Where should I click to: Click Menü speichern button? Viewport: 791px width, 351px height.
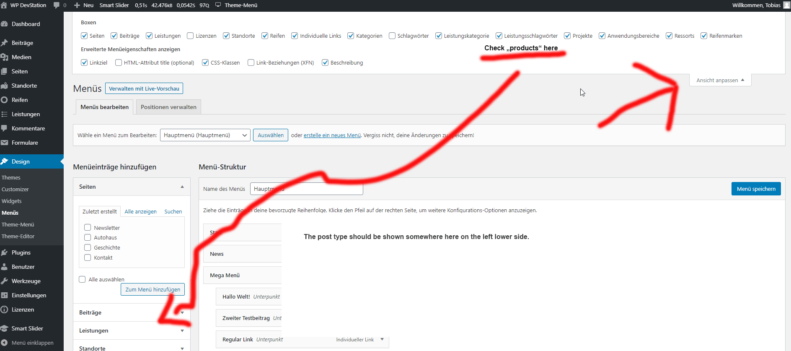(x=756, y=189)
